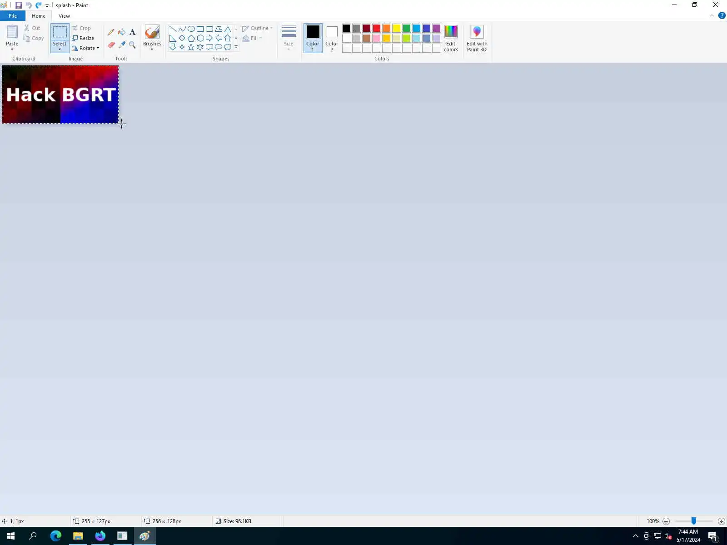Collapse the ribbon with the chevron

[712, 15]
